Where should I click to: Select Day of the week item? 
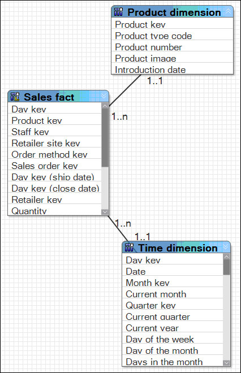point(173,339)
